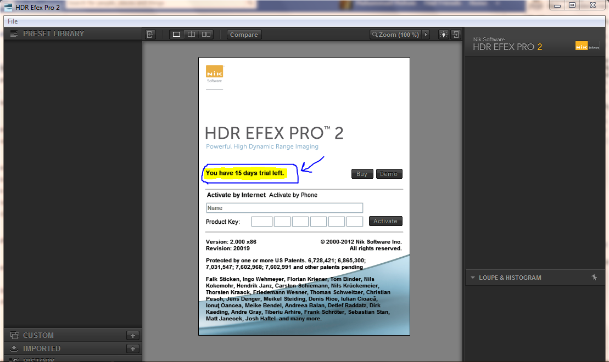The image size is (609, 362).
Task: Click the last Product Key box
Action: click(x=354, y=222)
